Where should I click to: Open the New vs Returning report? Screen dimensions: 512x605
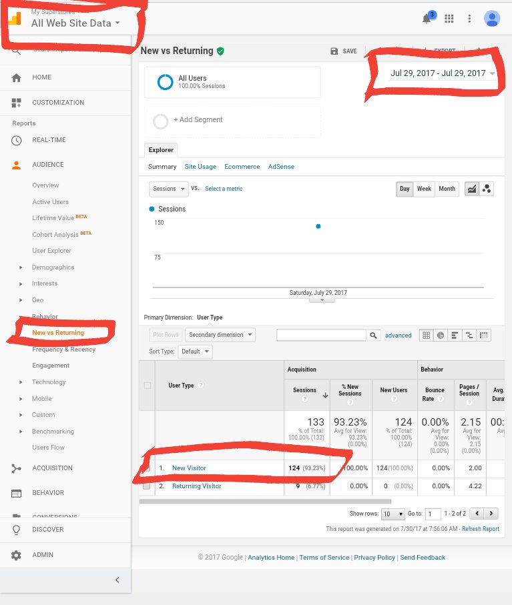coord(58,333)
